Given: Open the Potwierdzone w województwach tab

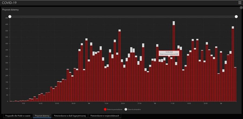Looking at the screenshot, I should pyautogui.click(x=105, y=116).
